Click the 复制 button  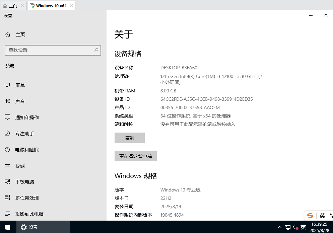point(130,138)
